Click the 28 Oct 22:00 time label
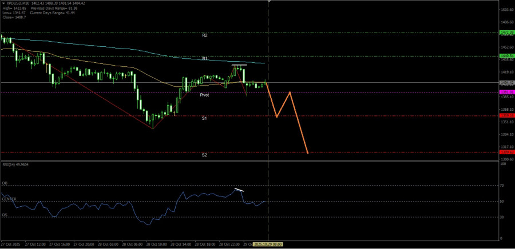Image resolution: width=515 pixels, height=249 pixels. (229, 244)
